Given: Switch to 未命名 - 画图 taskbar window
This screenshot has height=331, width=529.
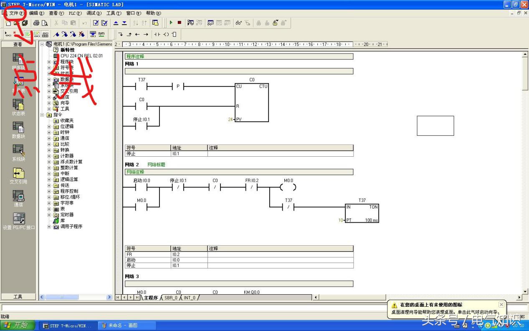Looking at the screenshot, I should click(127, 326).
